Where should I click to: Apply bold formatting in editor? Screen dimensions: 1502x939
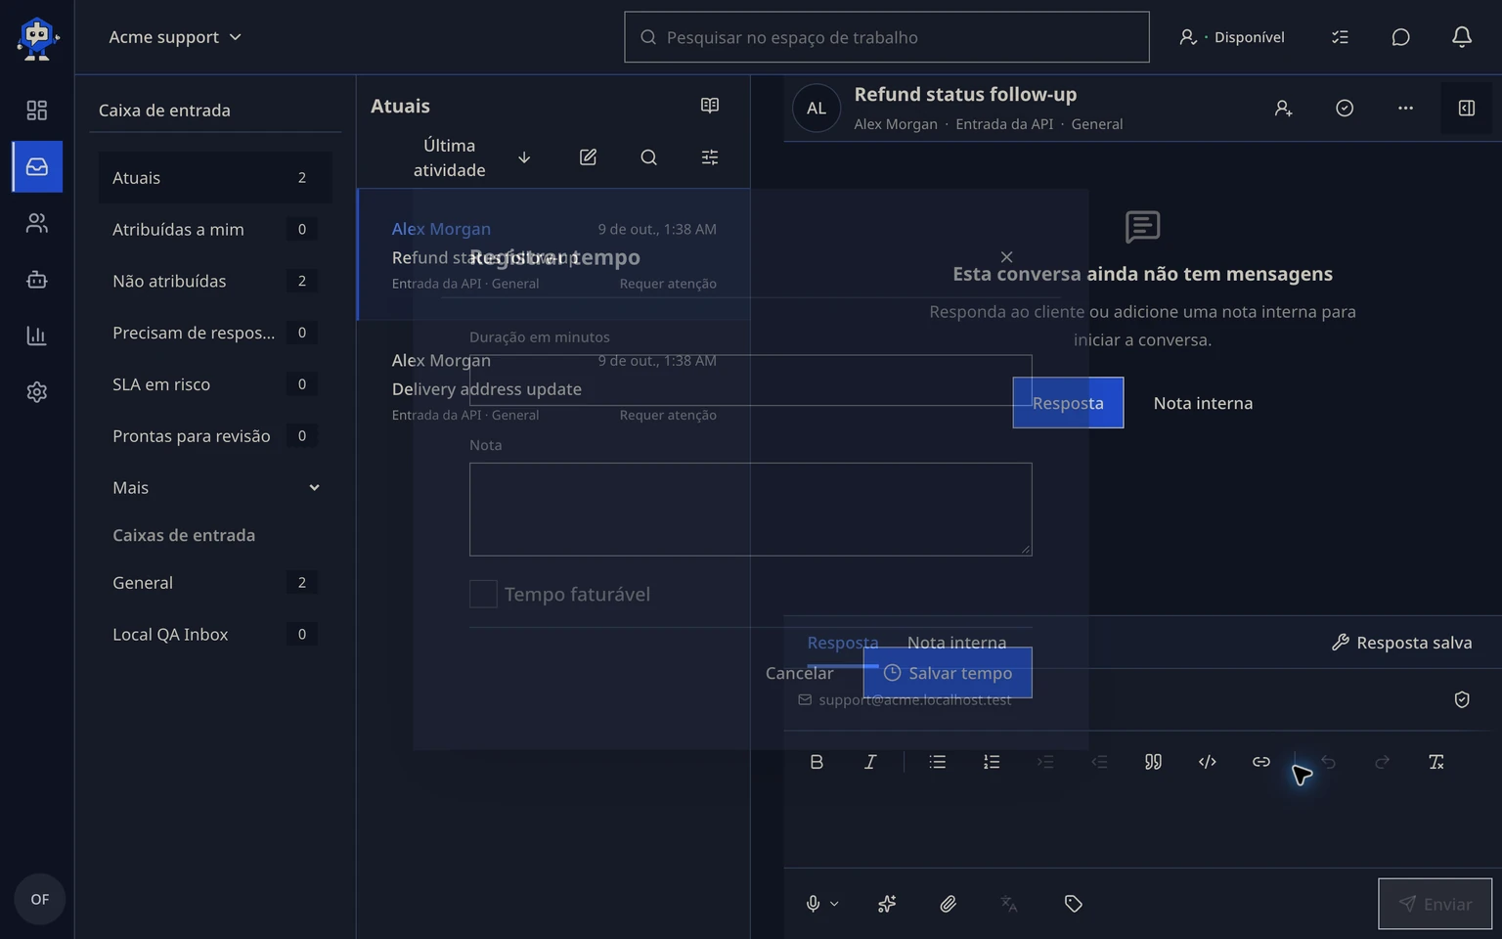point(817,762)
